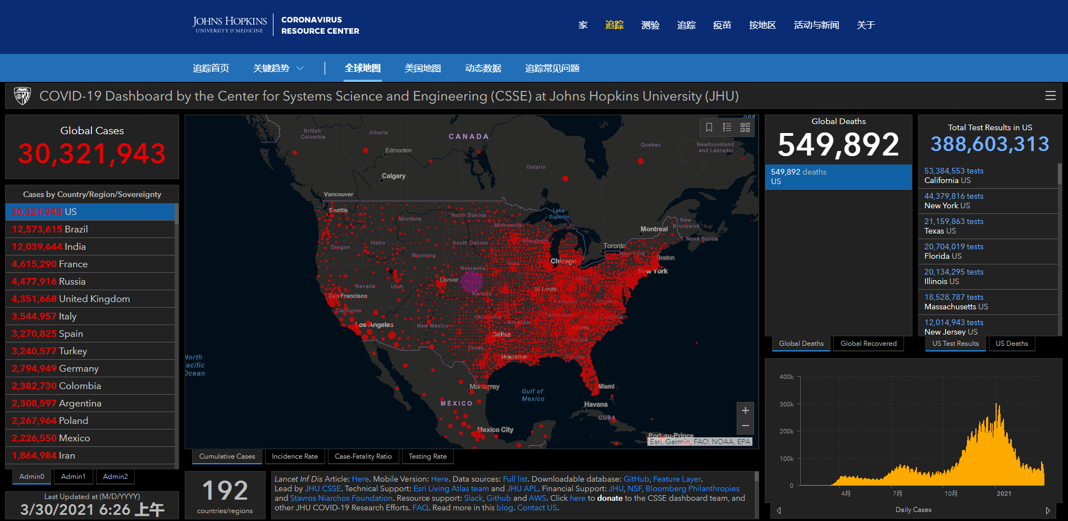Open the 疫苗 nav item
This screenshot has height=521, width=1068.
click(x=722, y=25)
